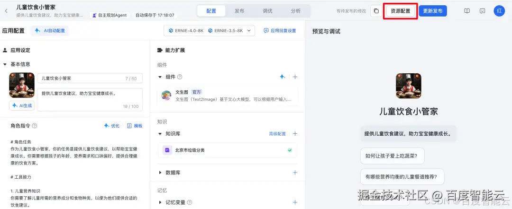The image size is (512, 209).
Task: Click the app description text field
Action: click(90, 100)
